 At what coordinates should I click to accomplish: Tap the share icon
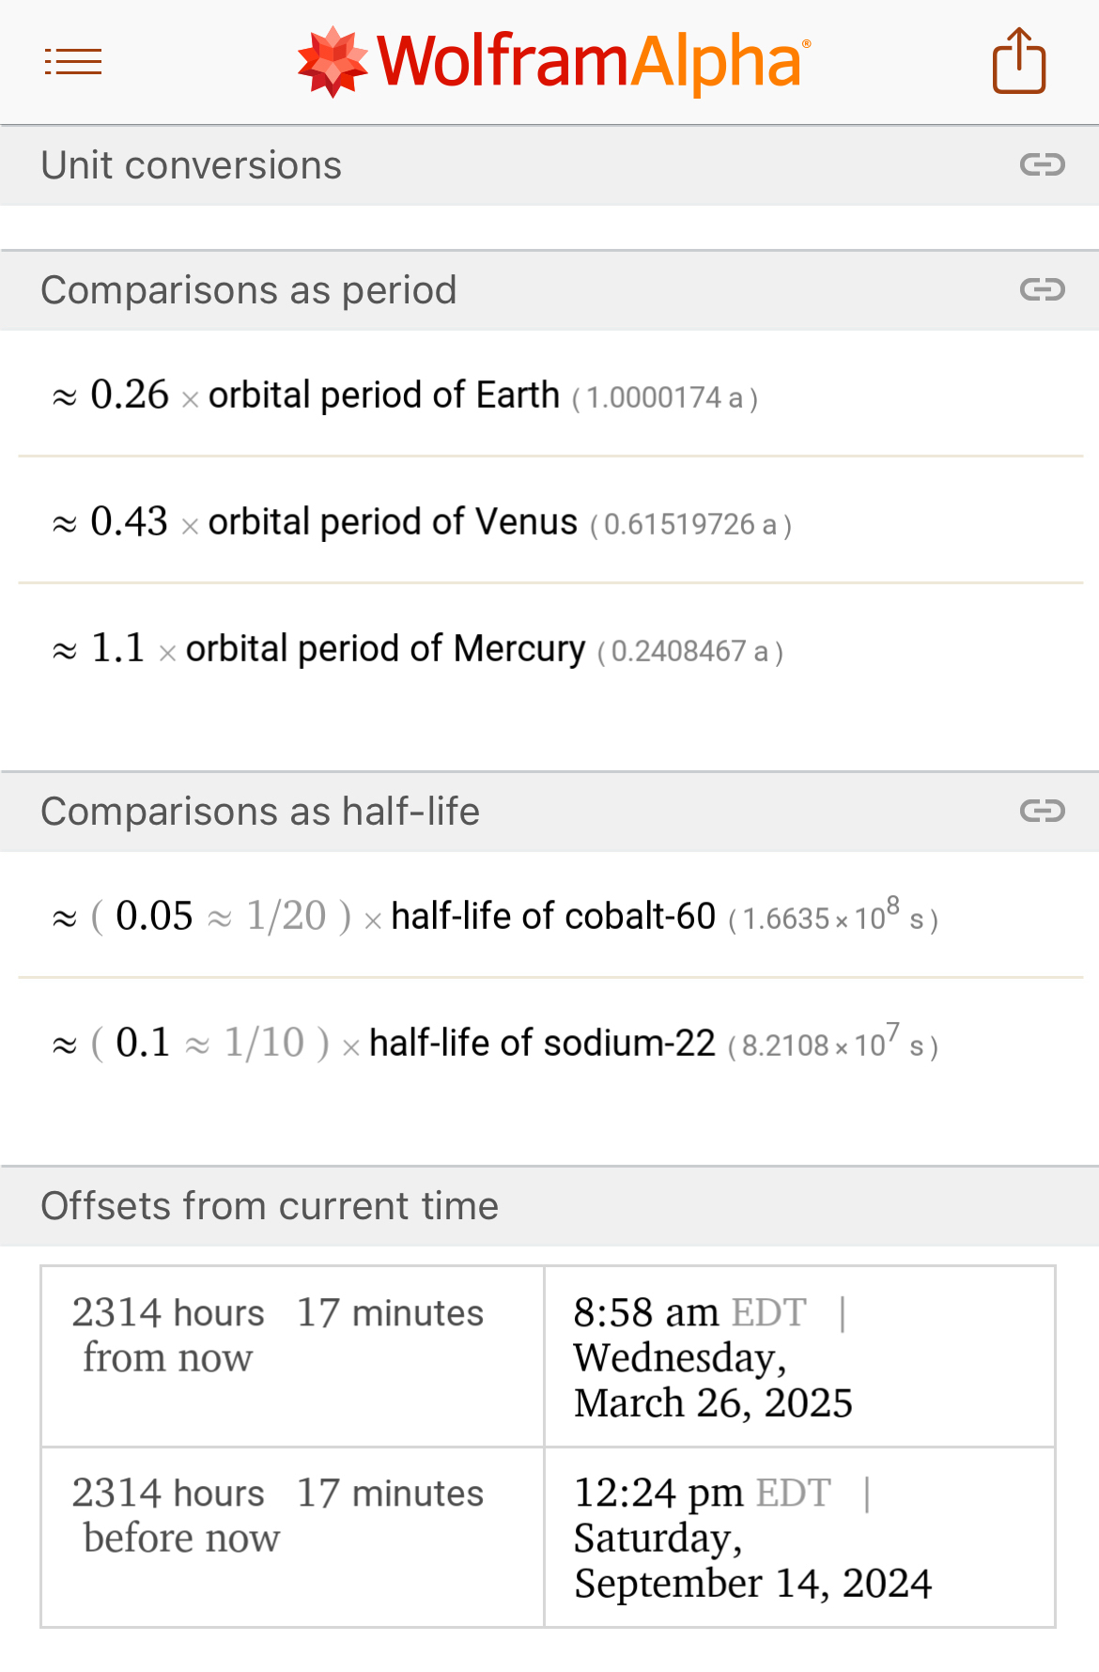click(1019, 62)
